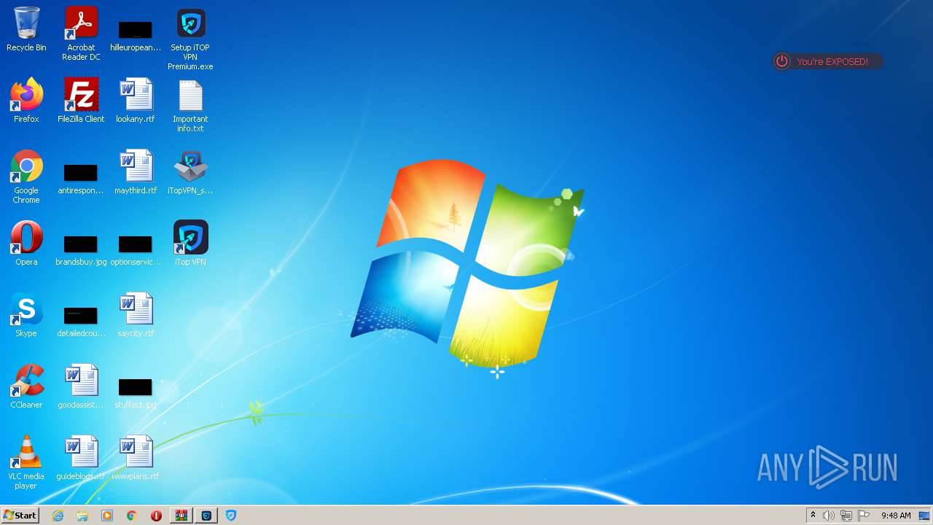
Task: Toggle the VPN power button in You're EXPOSED widget
Action: click(x=782, y=61)
